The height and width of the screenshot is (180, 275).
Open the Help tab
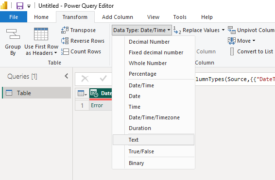tap(207, 17)
